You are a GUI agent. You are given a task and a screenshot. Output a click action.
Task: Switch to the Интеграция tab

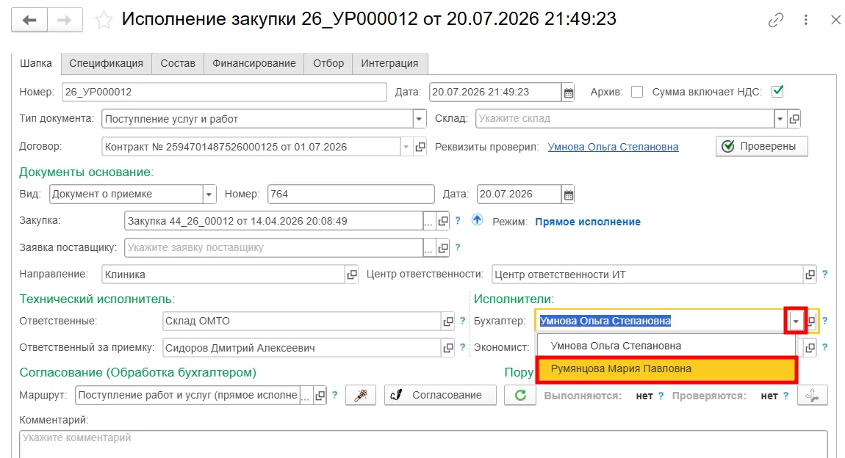click(x=389, y=64)
